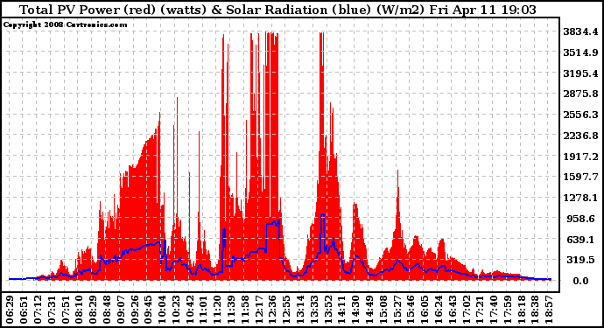Click the 15:08 time label
Viewport: 604px width, 328px height.
[383, 310]
